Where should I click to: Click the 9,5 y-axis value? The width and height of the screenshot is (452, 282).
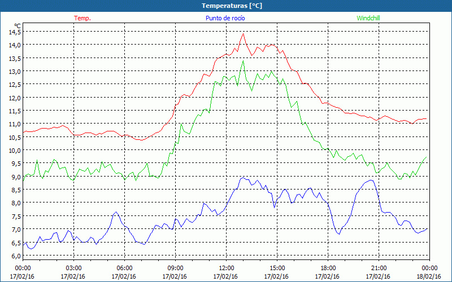coord(16,164)
